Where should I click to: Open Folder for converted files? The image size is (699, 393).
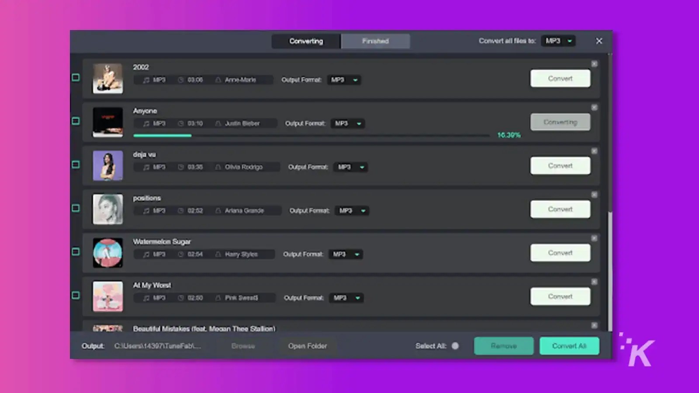(x=308, y=346)
